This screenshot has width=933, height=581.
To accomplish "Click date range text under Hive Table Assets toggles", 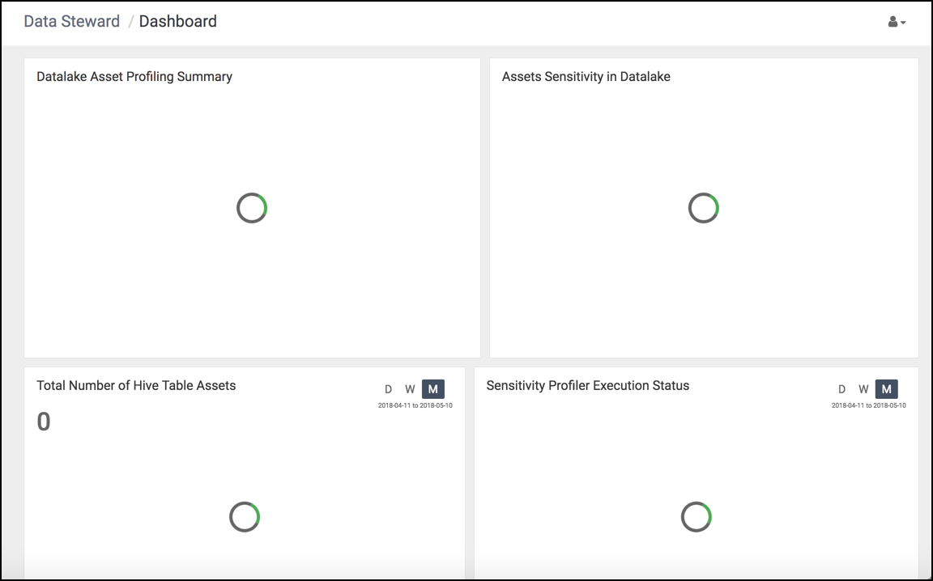I will (x=415, y=405).
